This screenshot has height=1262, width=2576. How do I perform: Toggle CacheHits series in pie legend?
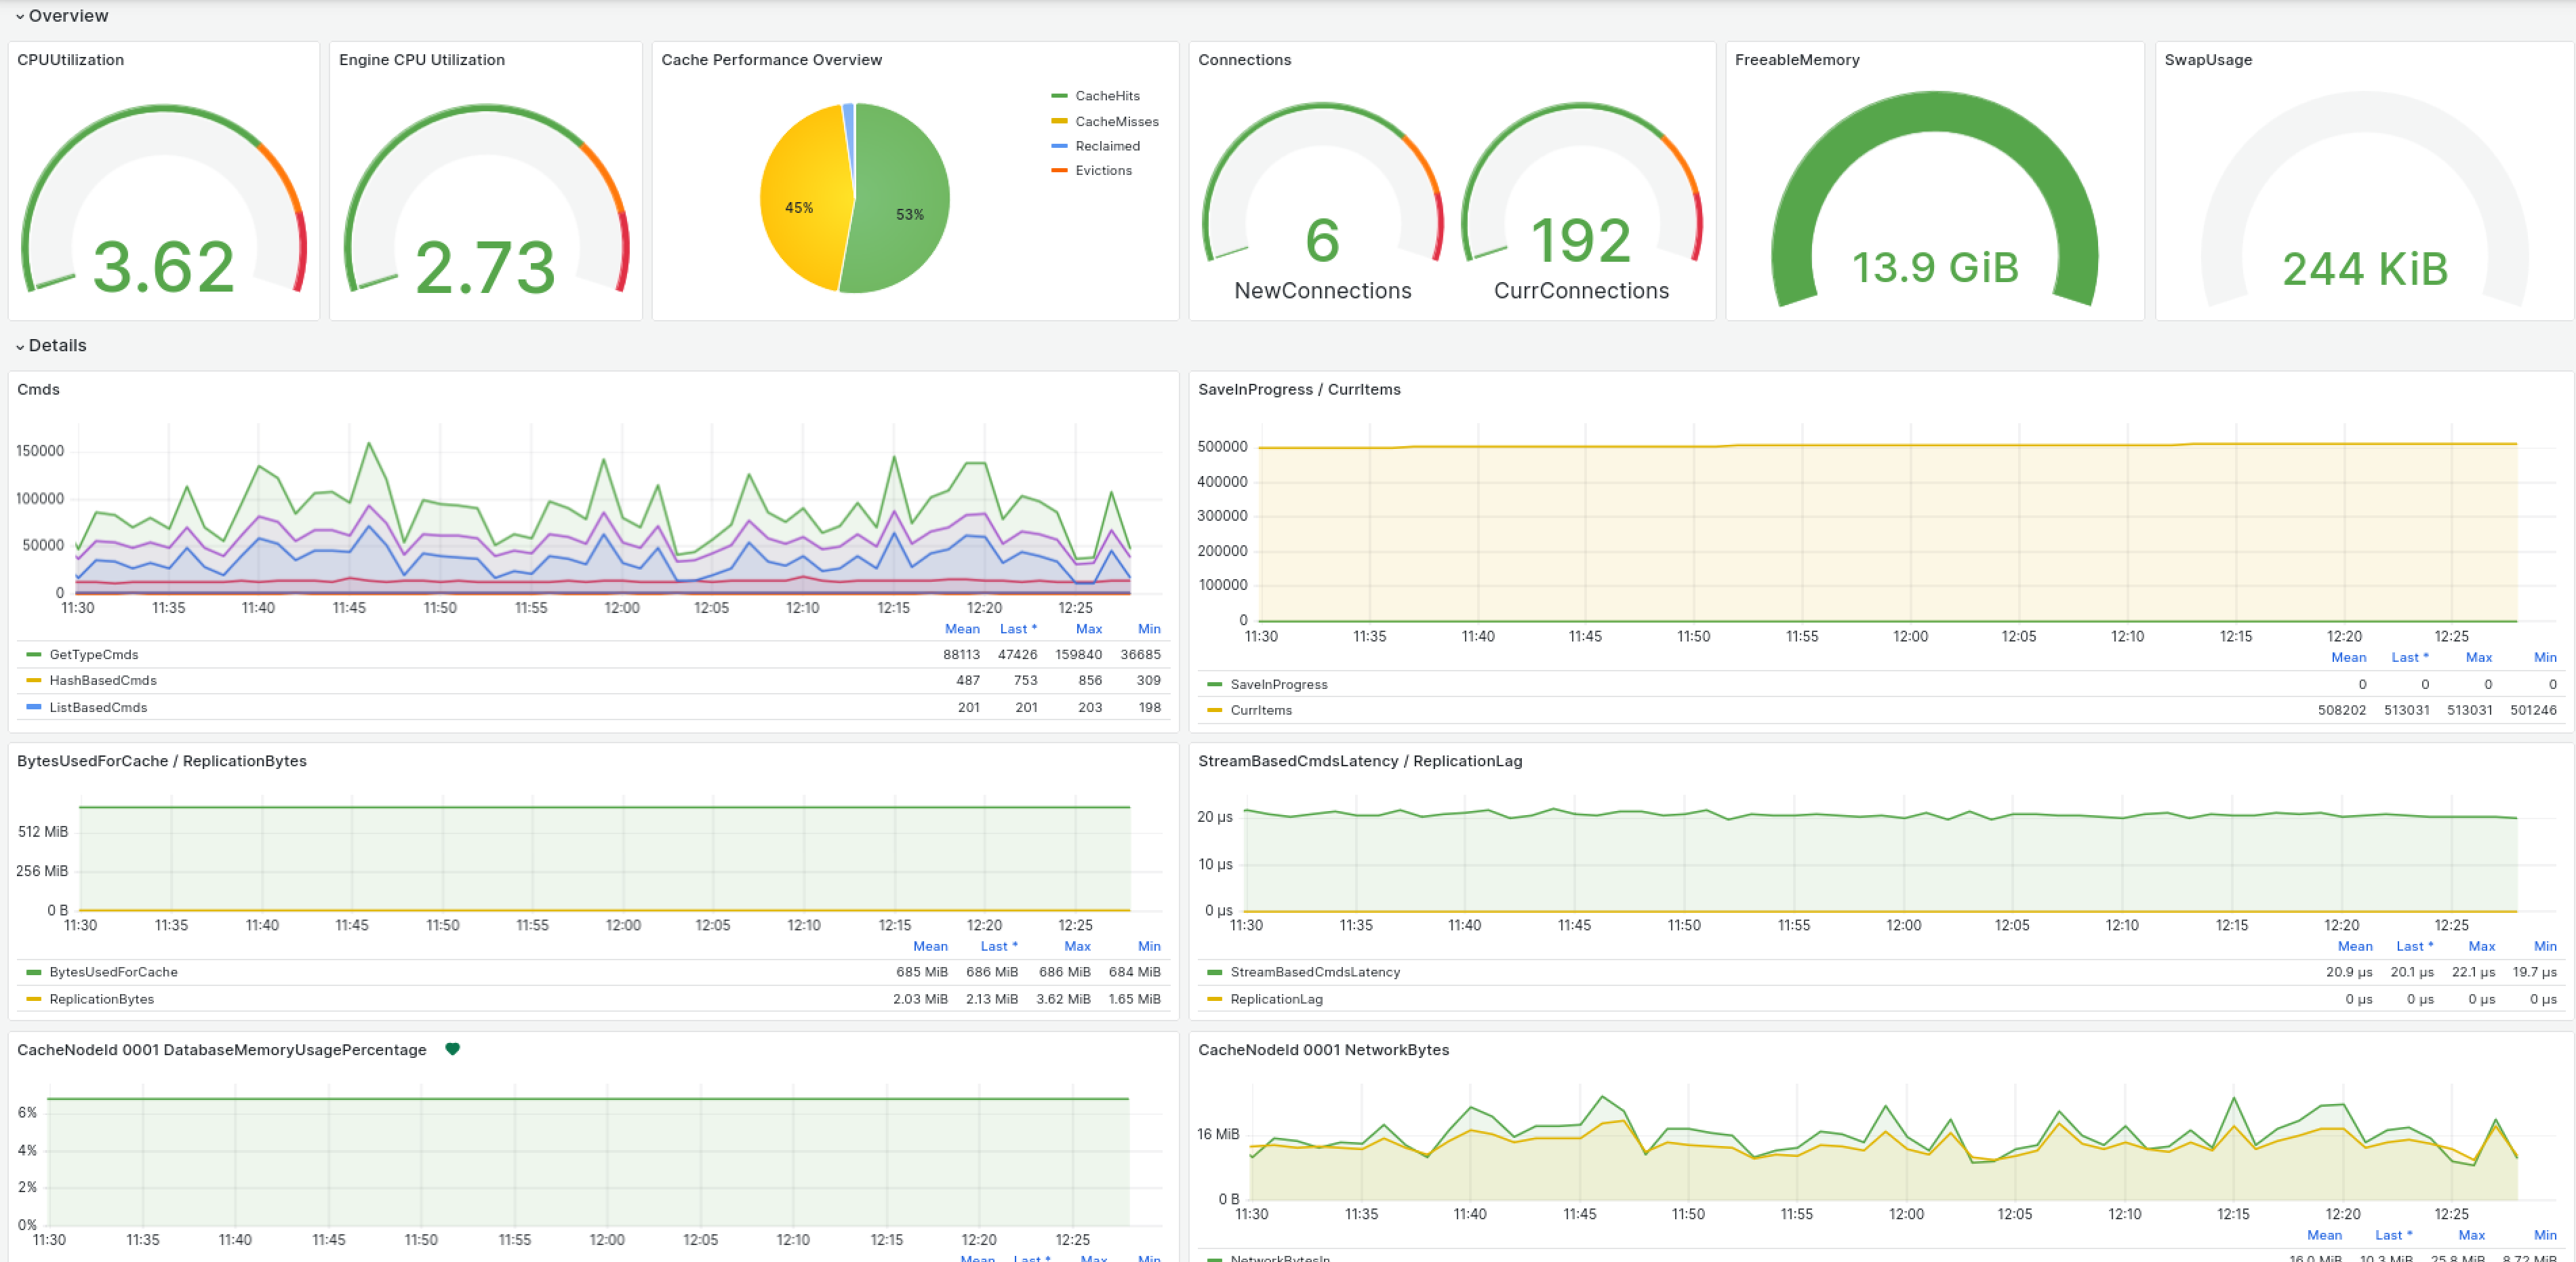point(1107,96)
